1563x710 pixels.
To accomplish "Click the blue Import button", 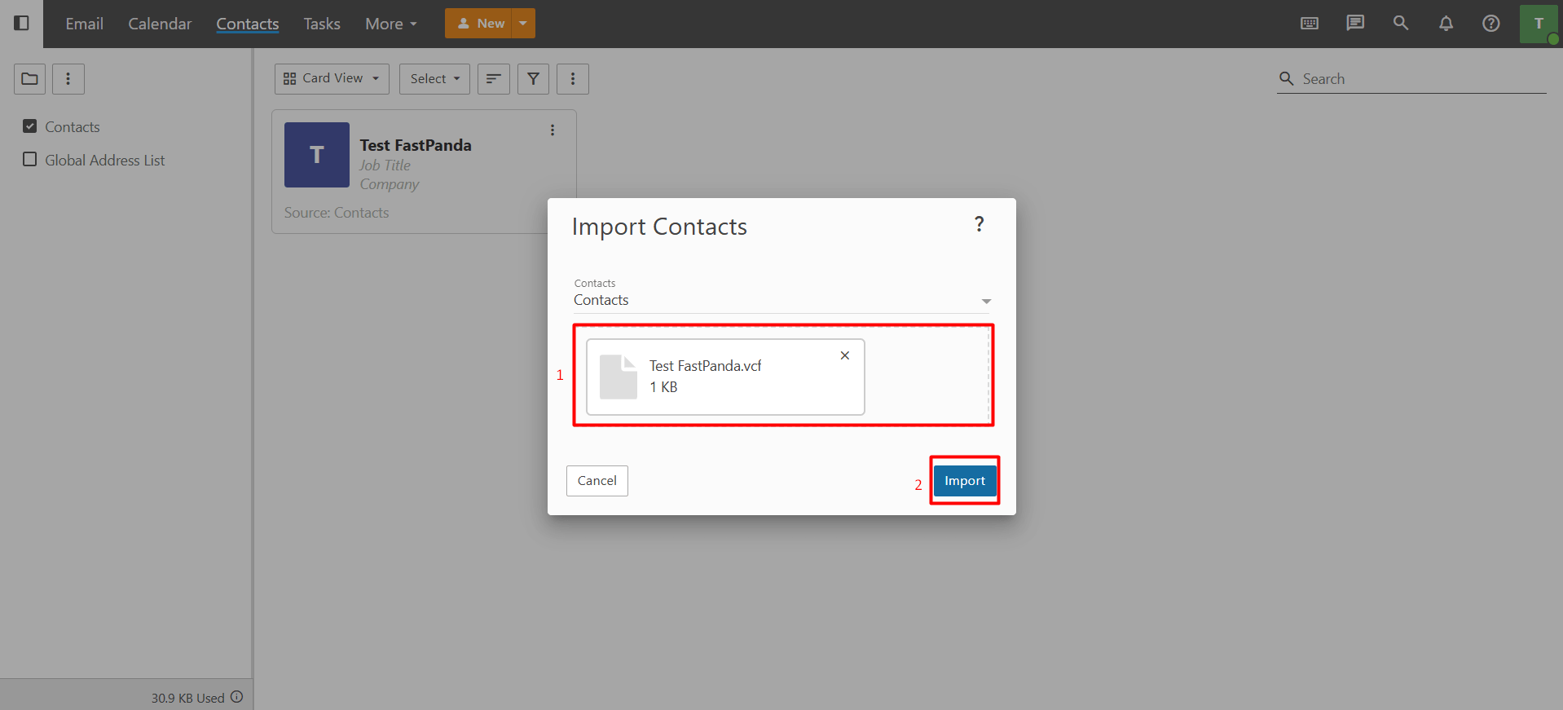I will click(x=965, y=481).
